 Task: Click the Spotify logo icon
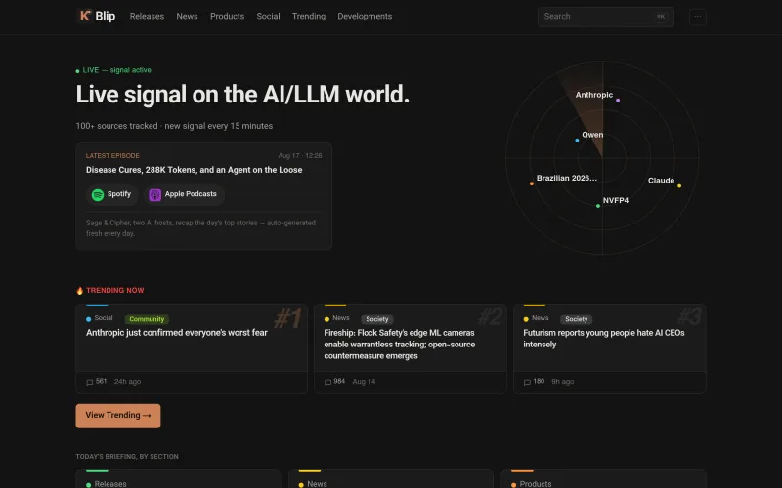point(98,194)
